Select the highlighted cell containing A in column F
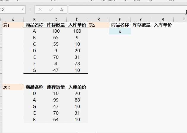 coord(120,31)
